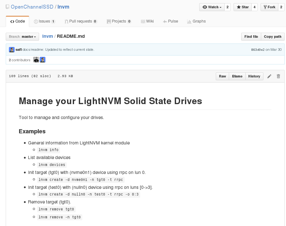Click the 'Init target (test0) with (nulln0)' bullet
286x226 pixels.
coord(90,187)
